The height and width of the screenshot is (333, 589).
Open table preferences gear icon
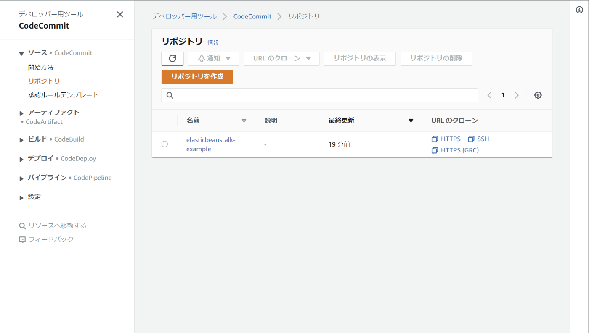(538, 95)
